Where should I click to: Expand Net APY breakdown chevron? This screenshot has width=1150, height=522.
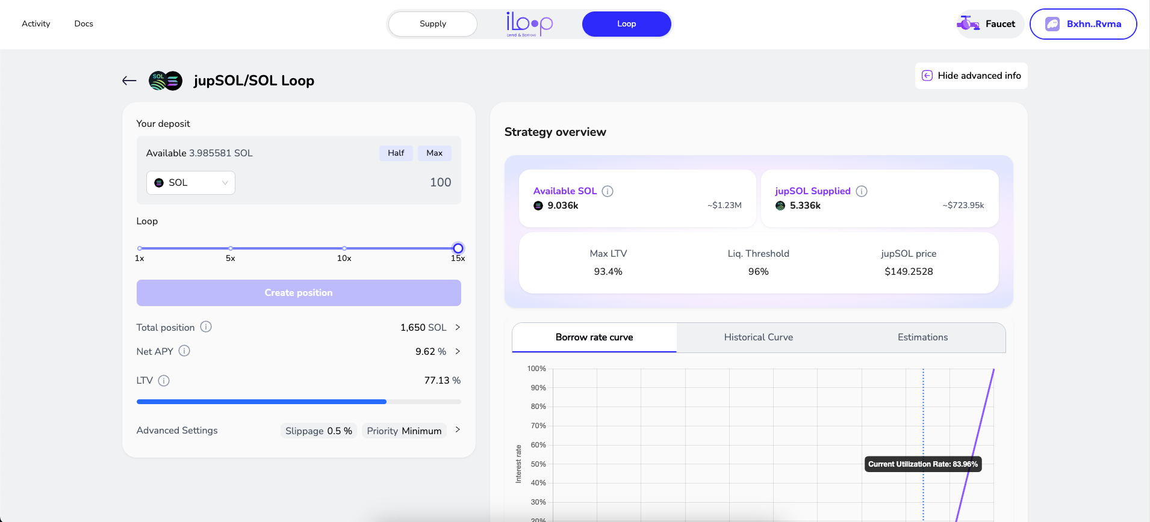458,351
